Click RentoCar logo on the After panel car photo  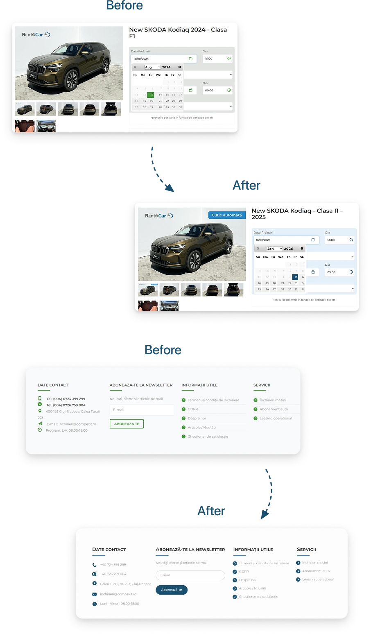pyautogui.click(x=159, y=216)
